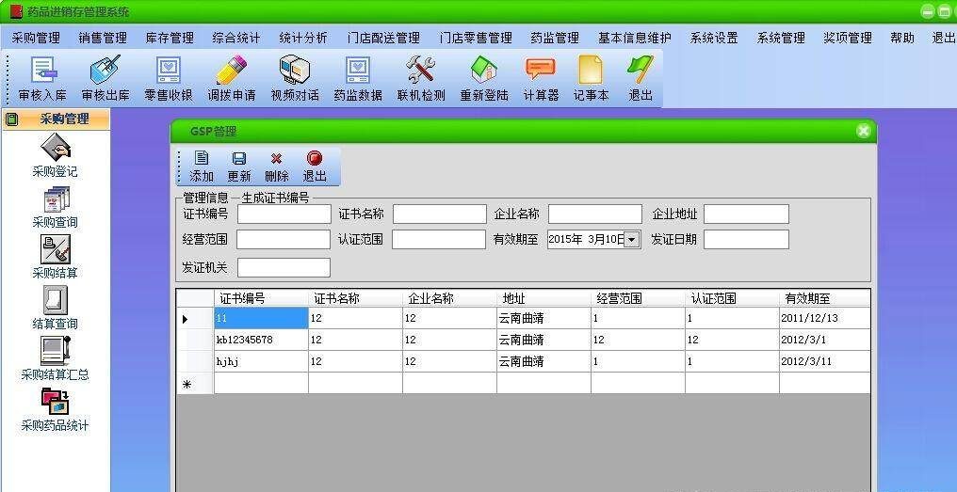The height and width of the screenshot is (492, 957).
Task: Click the 审核出库 toolbar icon
Action: (105, 78)
